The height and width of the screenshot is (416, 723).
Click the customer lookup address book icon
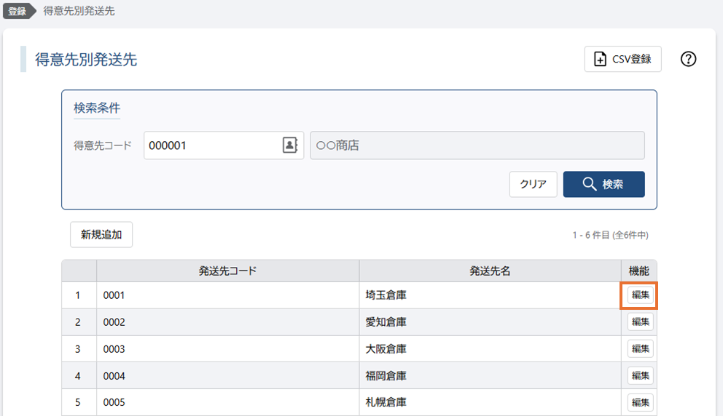pyautogui.click(x=290, y=145)
